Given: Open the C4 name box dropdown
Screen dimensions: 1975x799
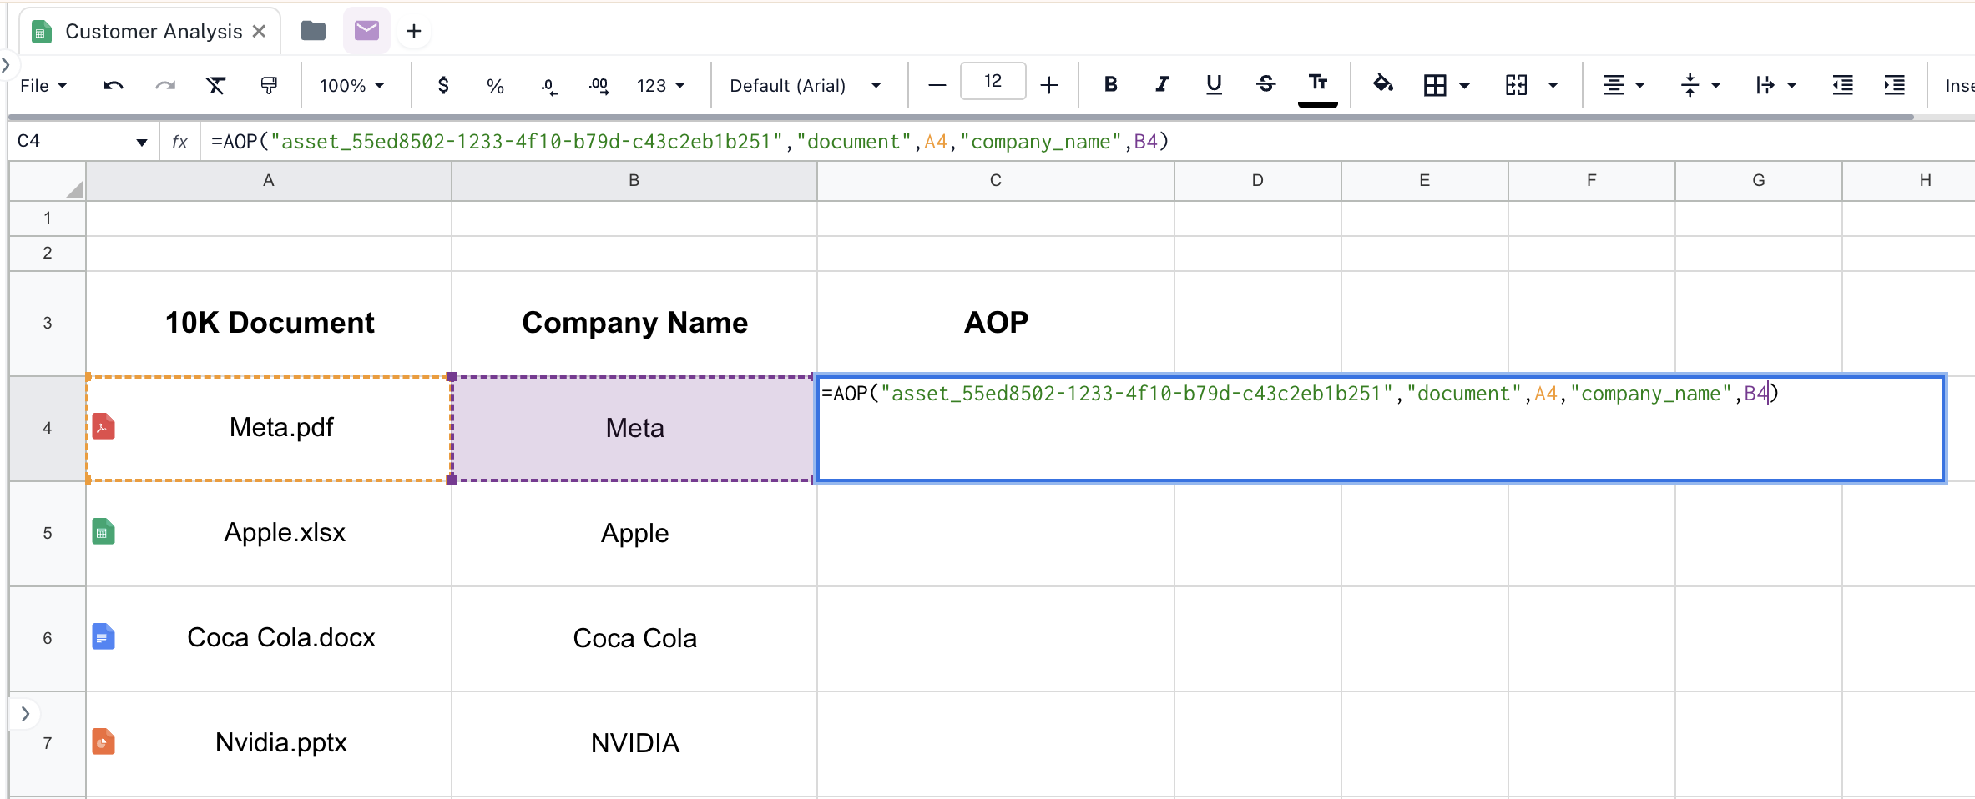Looking at the screenshot, I should (141, 143).
